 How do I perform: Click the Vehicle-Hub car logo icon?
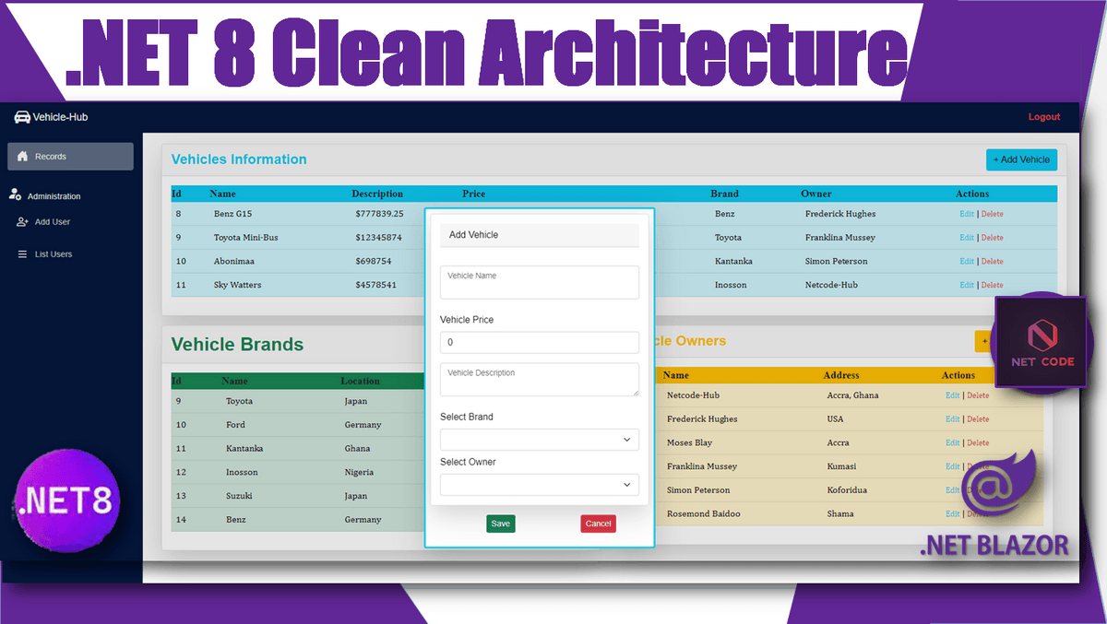22,117
